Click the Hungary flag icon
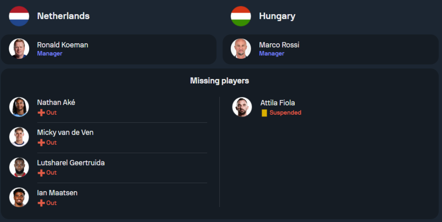This screenshot has width=442, height=222. tap(241, 16)
